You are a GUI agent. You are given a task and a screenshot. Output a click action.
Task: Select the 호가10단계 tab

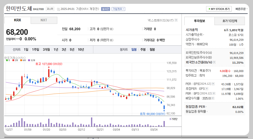coord(230,21)
